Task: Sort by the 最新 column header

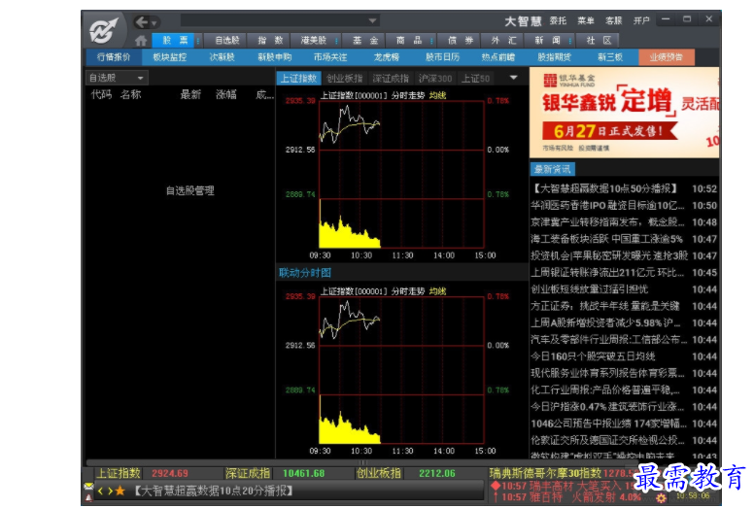Action: [190, 94]
